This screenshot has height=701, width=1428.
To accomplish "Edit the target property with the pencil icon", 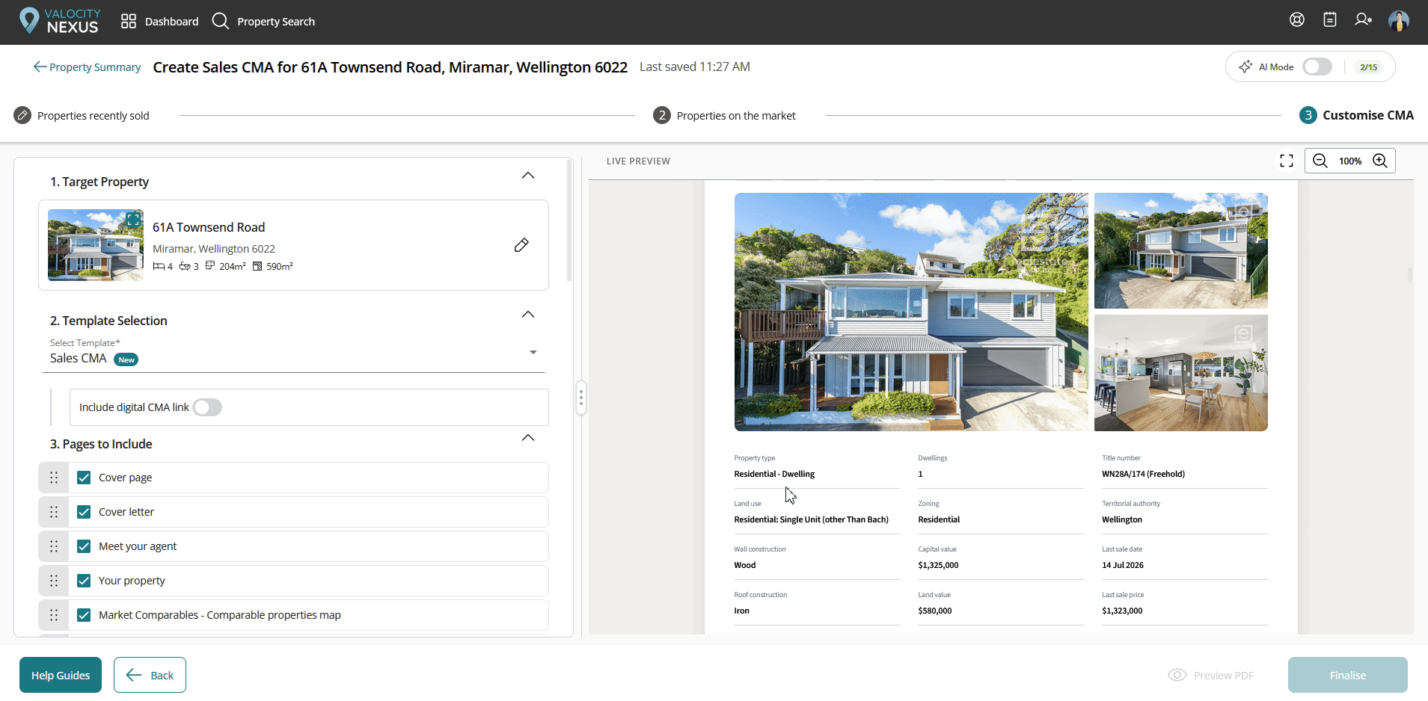I will click(521, 245).
